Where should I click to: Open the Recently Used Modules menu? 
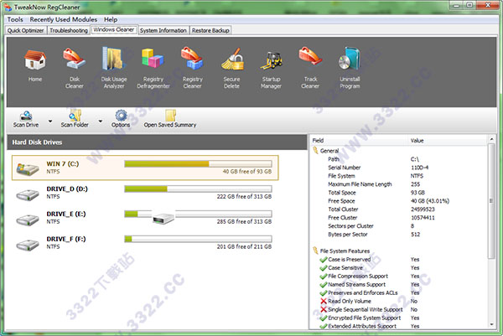(63, 19)
